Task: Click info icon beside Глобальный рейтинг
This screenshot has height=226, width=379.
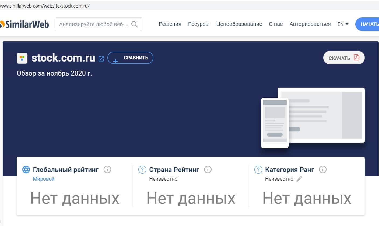Action: coord(107,170)
